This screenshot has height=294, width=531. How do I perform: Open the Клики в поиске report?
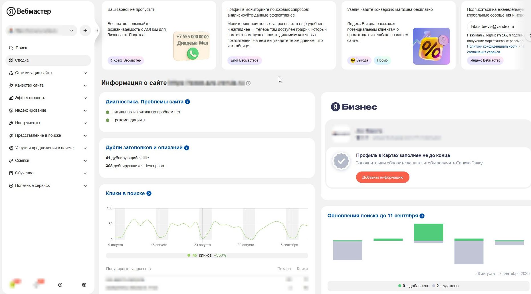125,193
